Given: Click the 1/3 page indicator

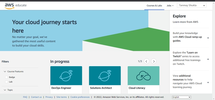Looking at the screenshot, I should (140, 61).
